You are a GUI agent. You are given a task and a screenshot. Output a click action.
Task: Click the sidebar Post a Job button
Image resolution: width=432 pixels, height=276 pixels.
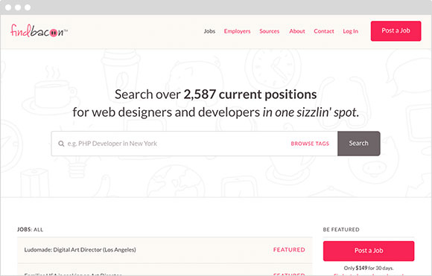click(369, 251)
